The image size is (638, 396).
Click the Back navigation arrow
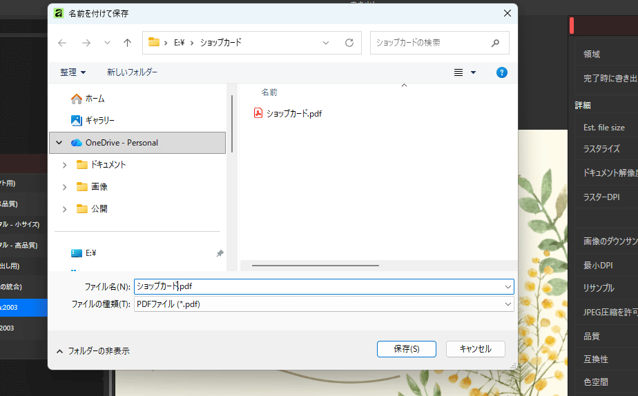point(62,43)
